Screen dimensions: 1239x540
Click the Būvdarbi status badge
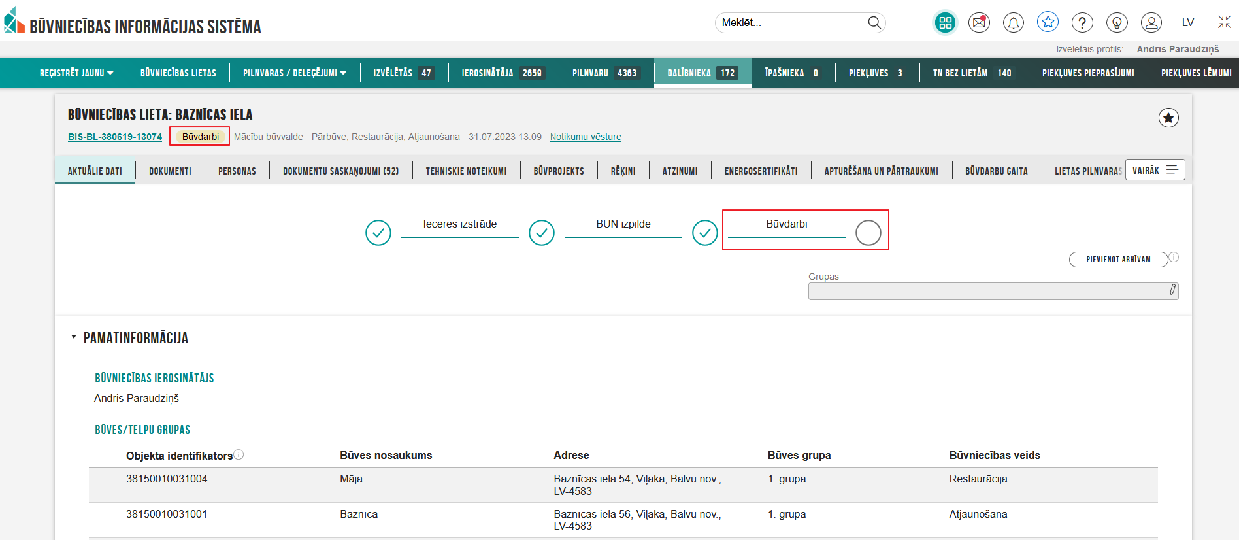pyautogui.click(x=201, y=137)
